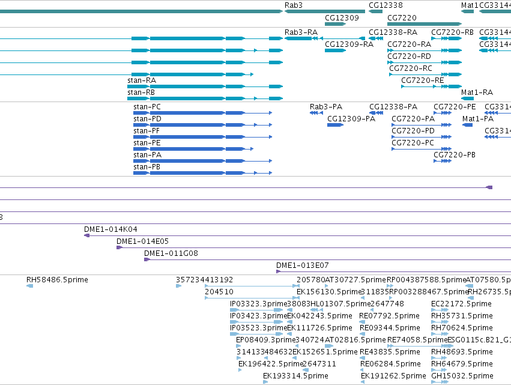Open the Mat1-RA transcript

tap(467, 99)
